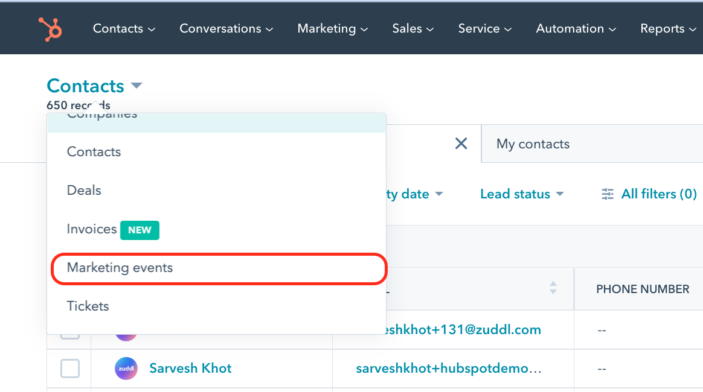Screen dimensions: 703x392
Task: Select the Invoices menu entry
Action: [92, 229]
